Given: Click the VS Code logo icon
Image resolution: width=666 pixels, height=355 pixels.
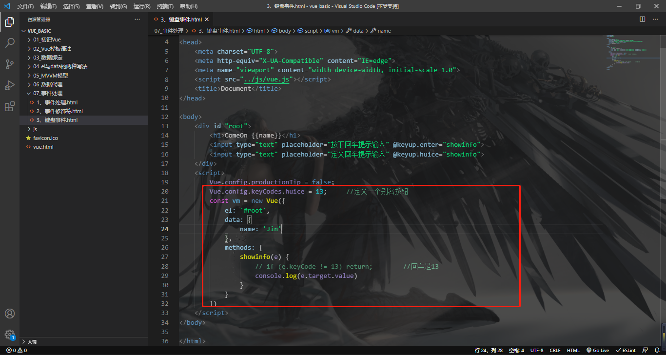Looking at the screenshot, I should pos(7,6).
